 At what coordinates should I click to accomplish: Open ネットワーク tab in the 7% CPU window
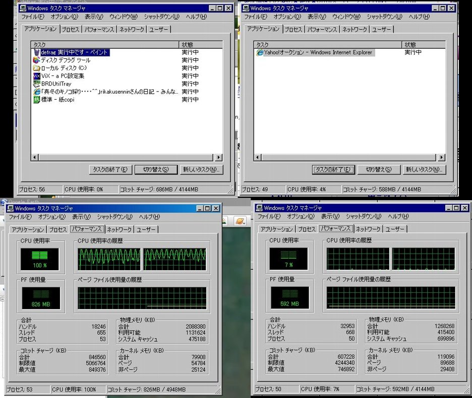click(367, 229)
